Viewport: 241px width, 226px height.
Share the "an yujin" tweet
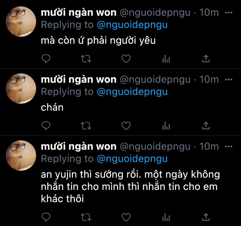(x=206, y=217)
